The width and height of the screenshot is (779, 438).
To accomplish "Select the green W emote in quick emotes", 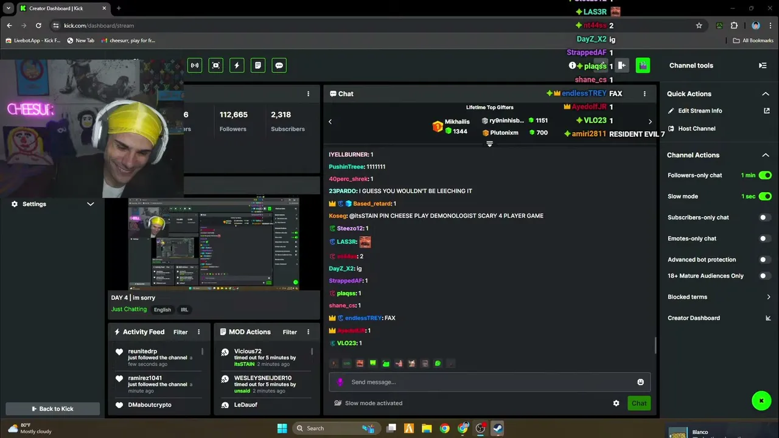I will click(372, 363).
